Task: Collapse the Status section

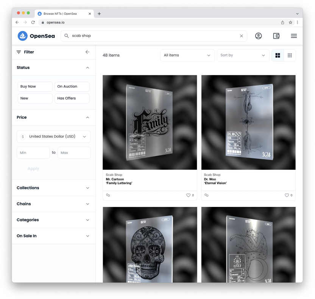Action: point(87,67)
